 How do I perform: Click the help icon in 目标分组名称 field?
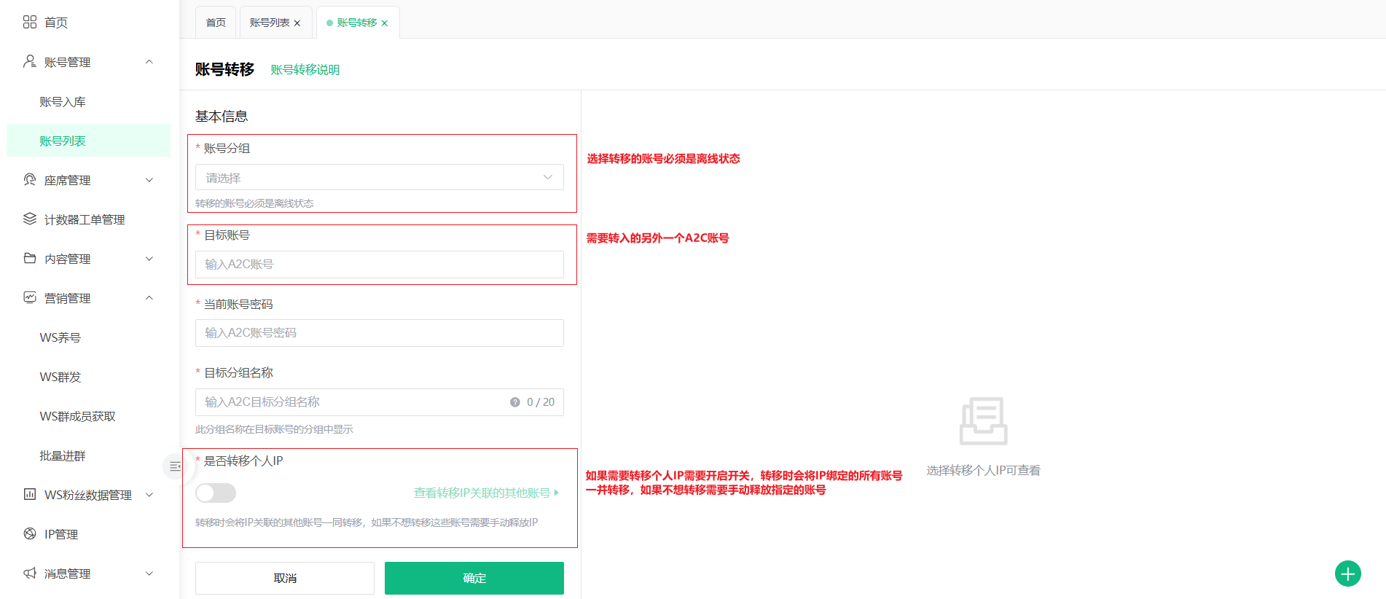(x=514, y=402)
